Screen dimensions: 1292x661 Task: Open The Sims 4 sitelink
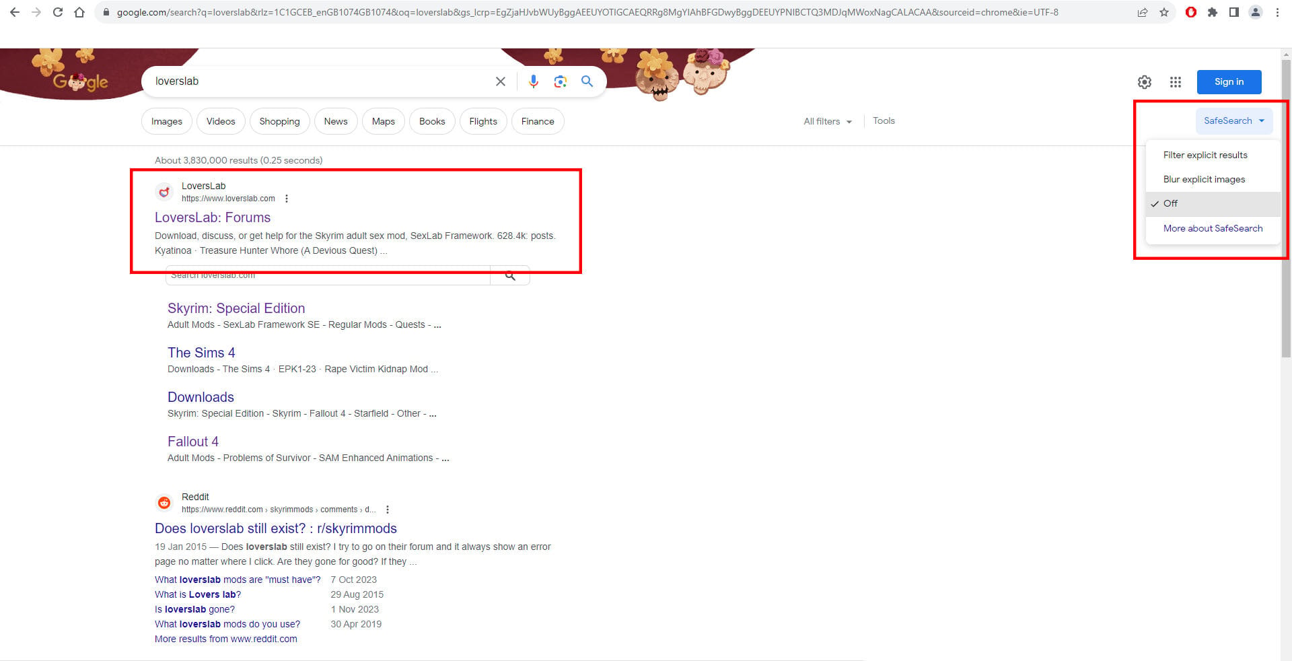tap(201, 353)
